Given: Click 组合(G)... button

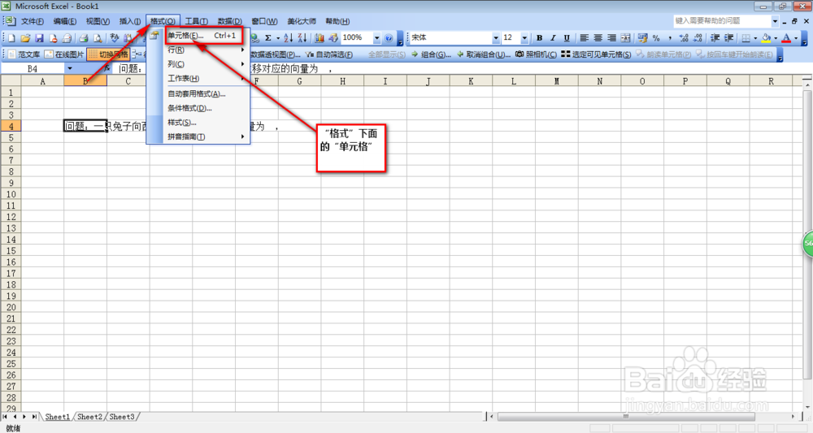Looking at the screenshot, I should coord(431,54).
